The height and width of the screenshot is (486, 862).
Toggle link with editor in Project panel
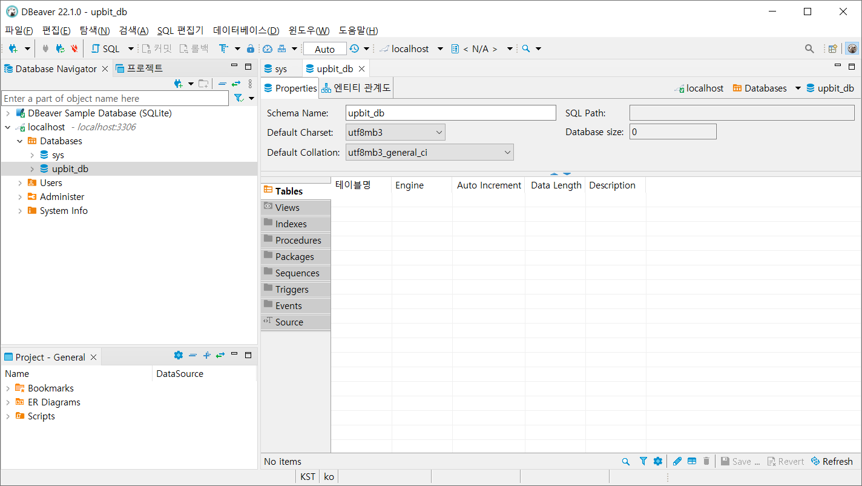coord(220,356)
